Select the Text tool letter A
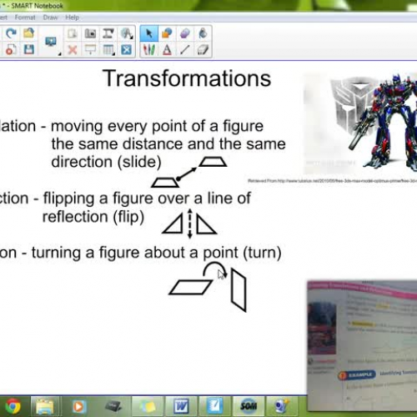The width and height of the screenshot is (417, 417). [167, 50]
